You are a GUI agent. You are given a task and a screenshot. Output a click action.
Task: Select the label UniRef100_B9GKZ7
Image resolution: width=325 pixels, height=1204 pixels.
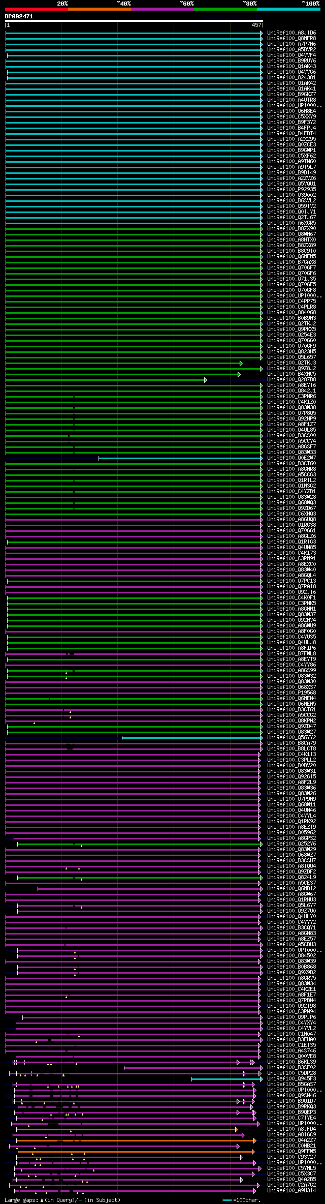291,95
